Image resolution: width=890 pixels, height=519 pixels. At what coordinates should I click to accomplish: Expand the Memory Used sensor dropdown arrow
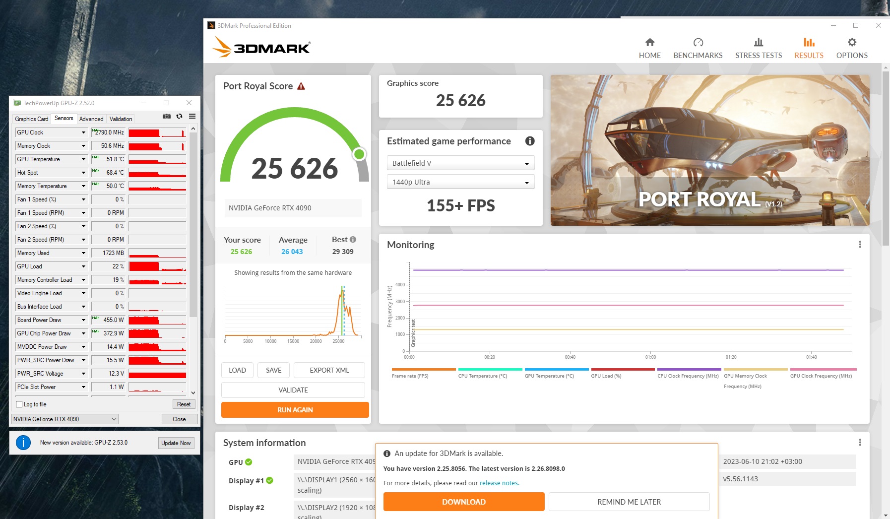(x=83, y=253)
